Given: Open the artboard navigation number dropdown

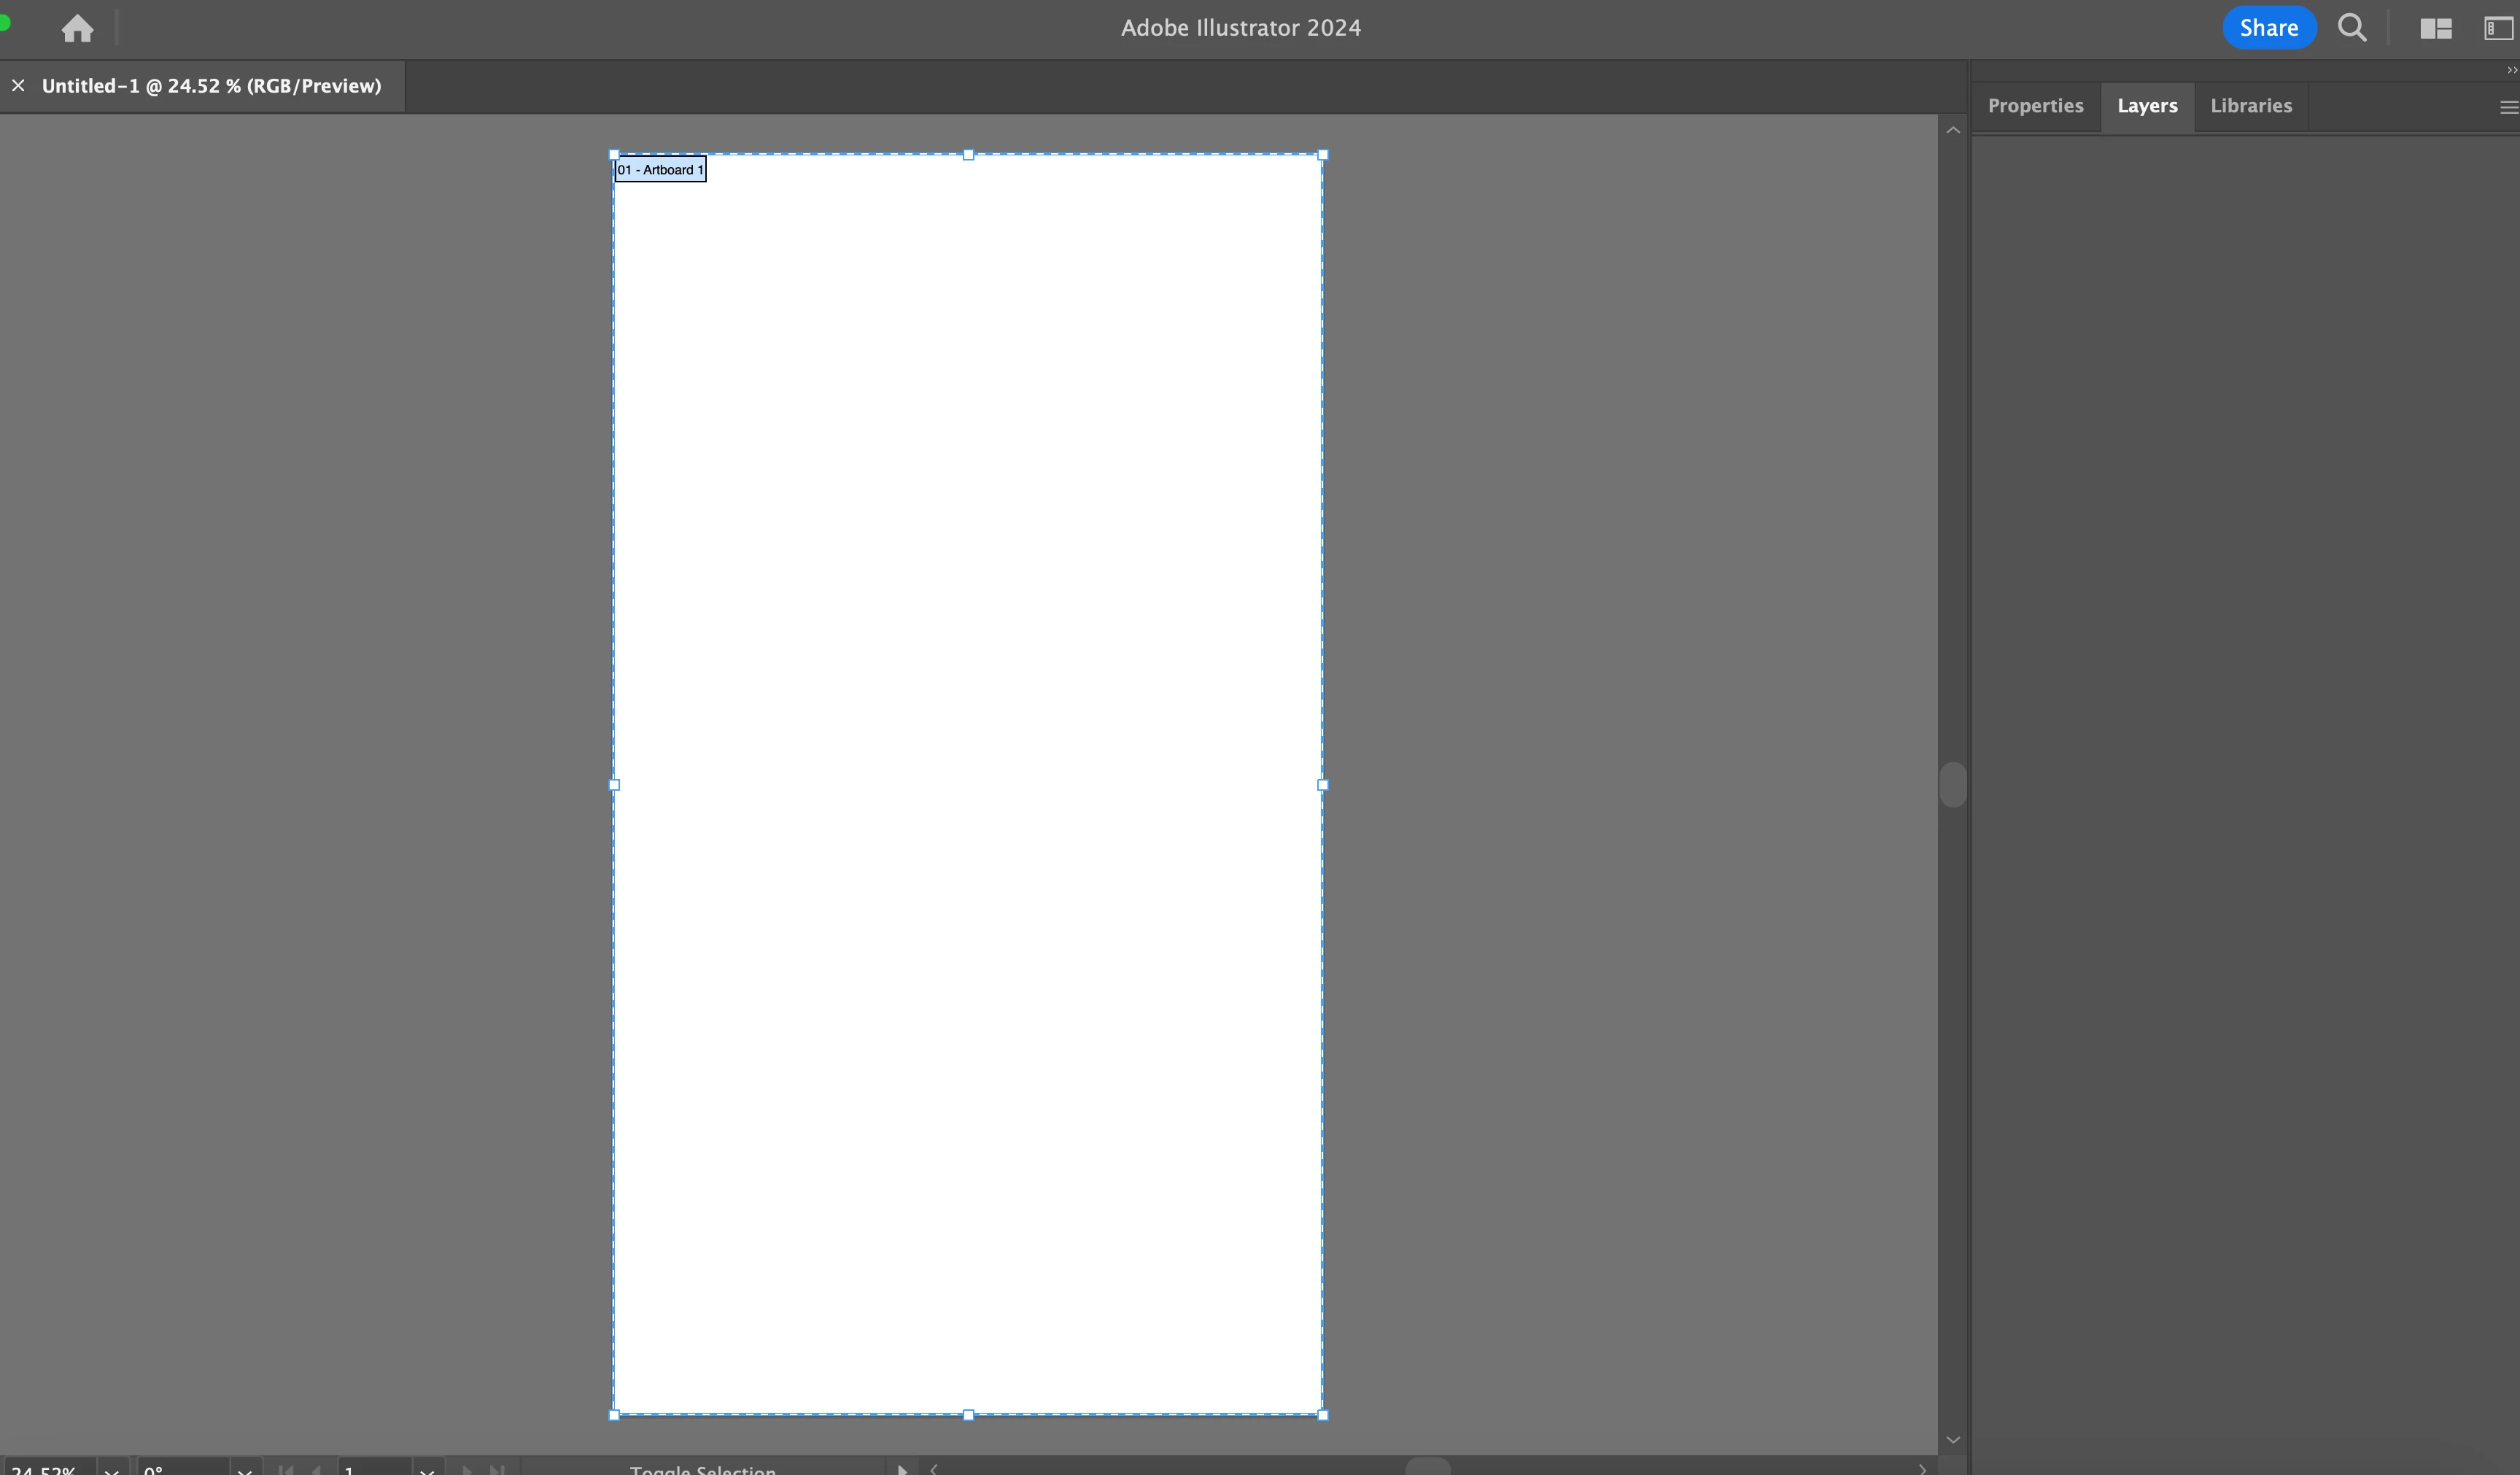Looking at the screenshot, I should [x=427, y=1469].
